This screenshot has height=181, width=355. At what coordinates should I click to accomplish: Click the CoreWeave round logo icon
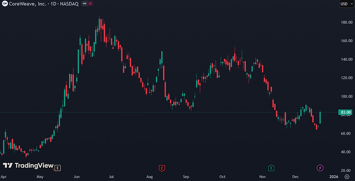(4, 4)
